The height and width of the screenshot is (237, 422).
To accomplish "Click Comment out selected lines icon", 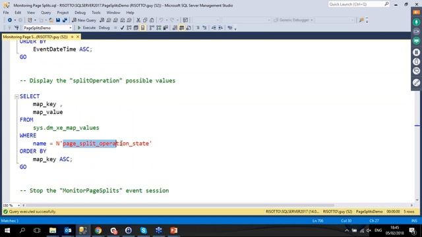I will (x=198, y=28).
